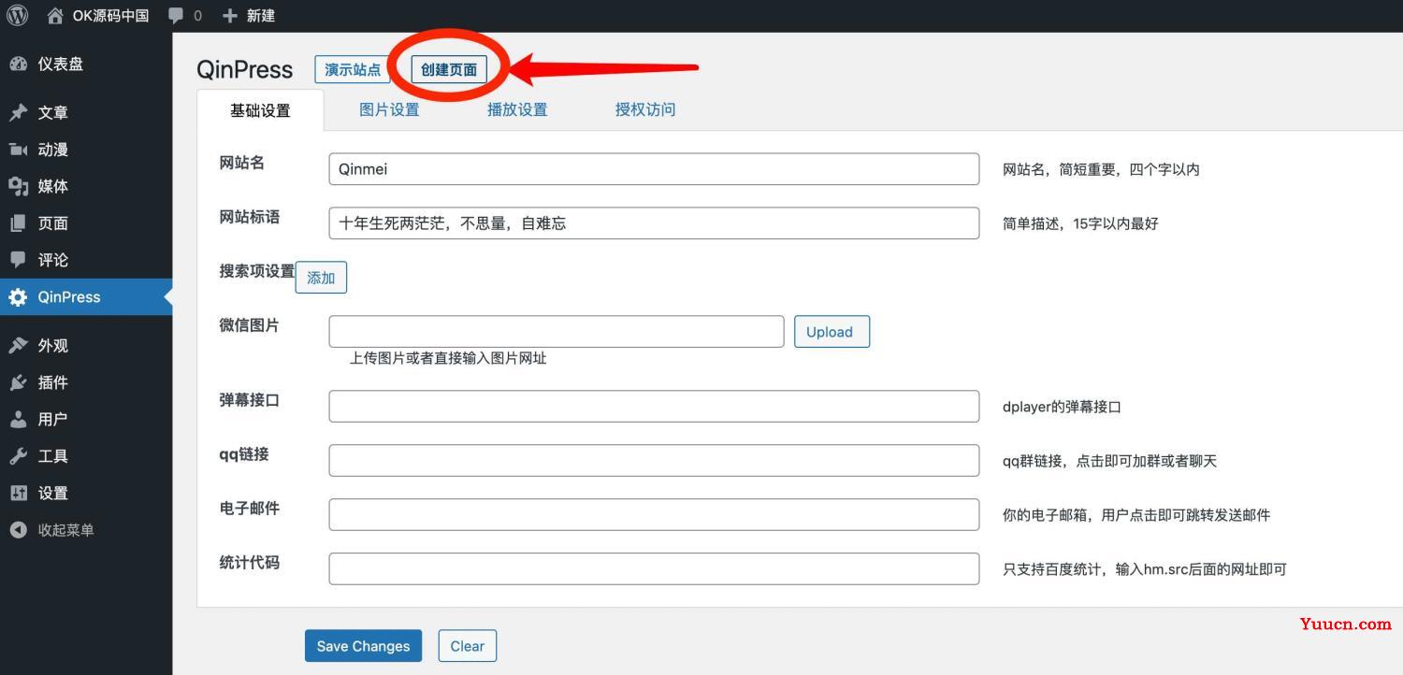The height and width of the screenshot is (675, 1403).
Task: Focus the 微信图片 URL field
Action: click(557, 332)
